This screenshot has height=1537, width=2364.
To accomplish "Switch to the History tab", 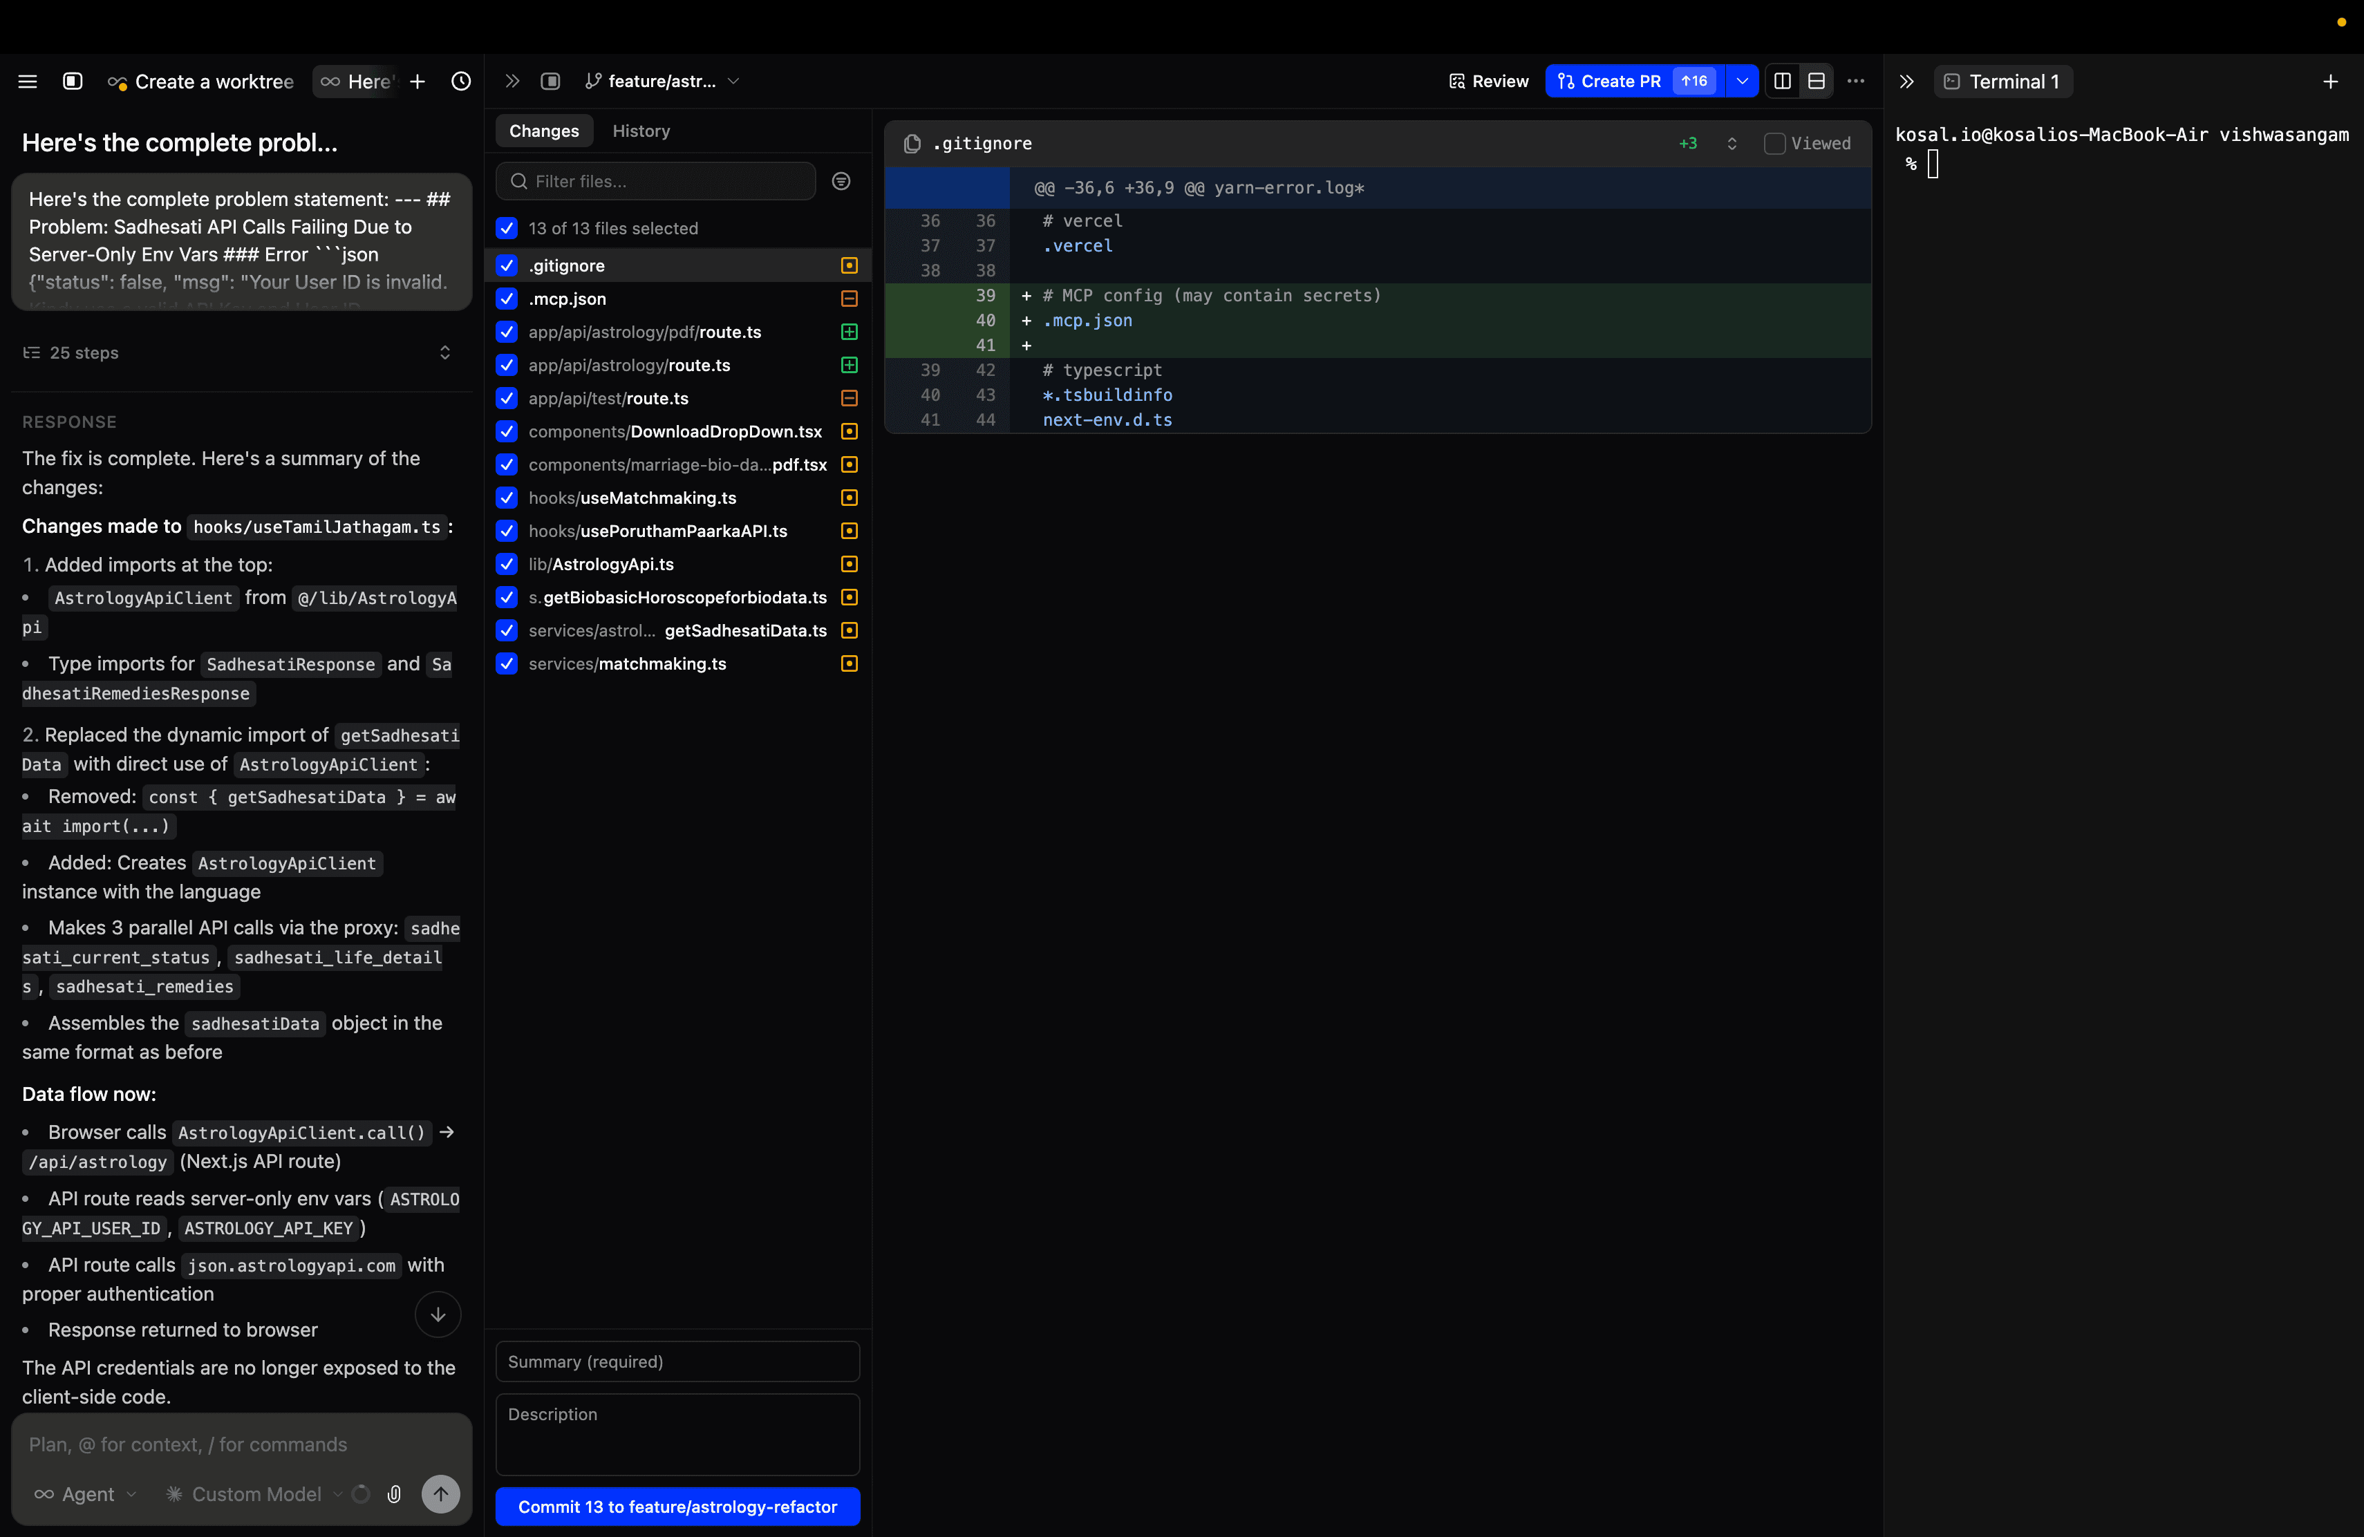I will click(x=641, y=131).
